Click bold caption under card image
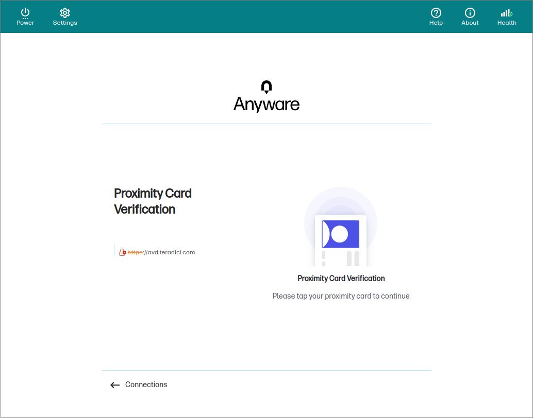Viewport: 533px width, 418px height. pos(341,278)
